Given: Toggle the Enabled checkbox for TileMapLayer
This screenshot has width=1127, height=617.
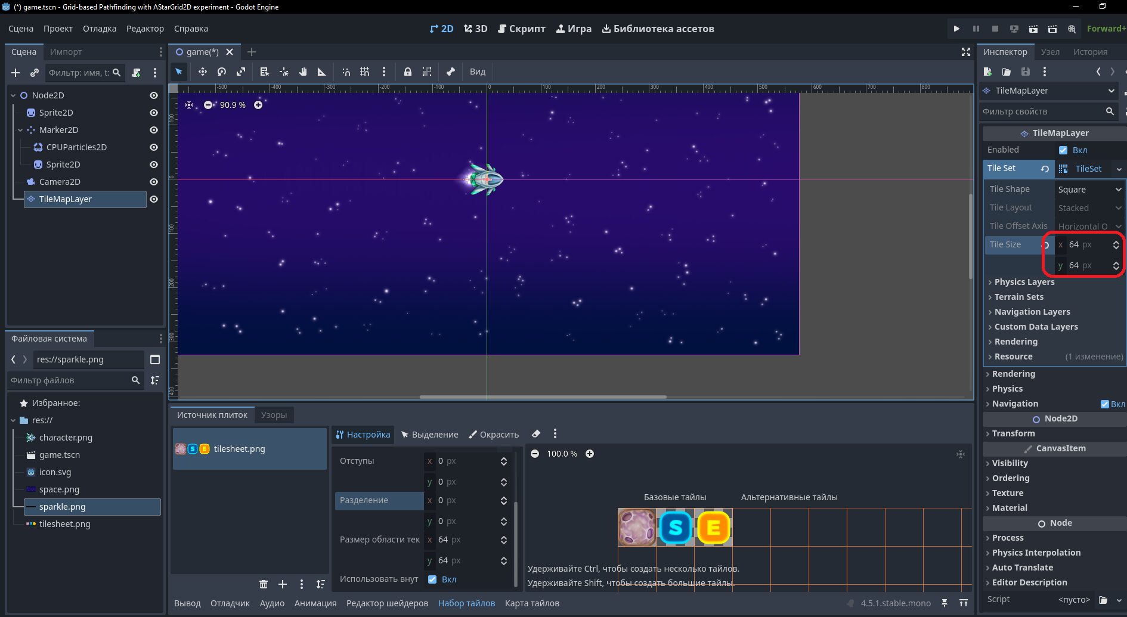Looking at the screenshot, I should click(1063, 150).
